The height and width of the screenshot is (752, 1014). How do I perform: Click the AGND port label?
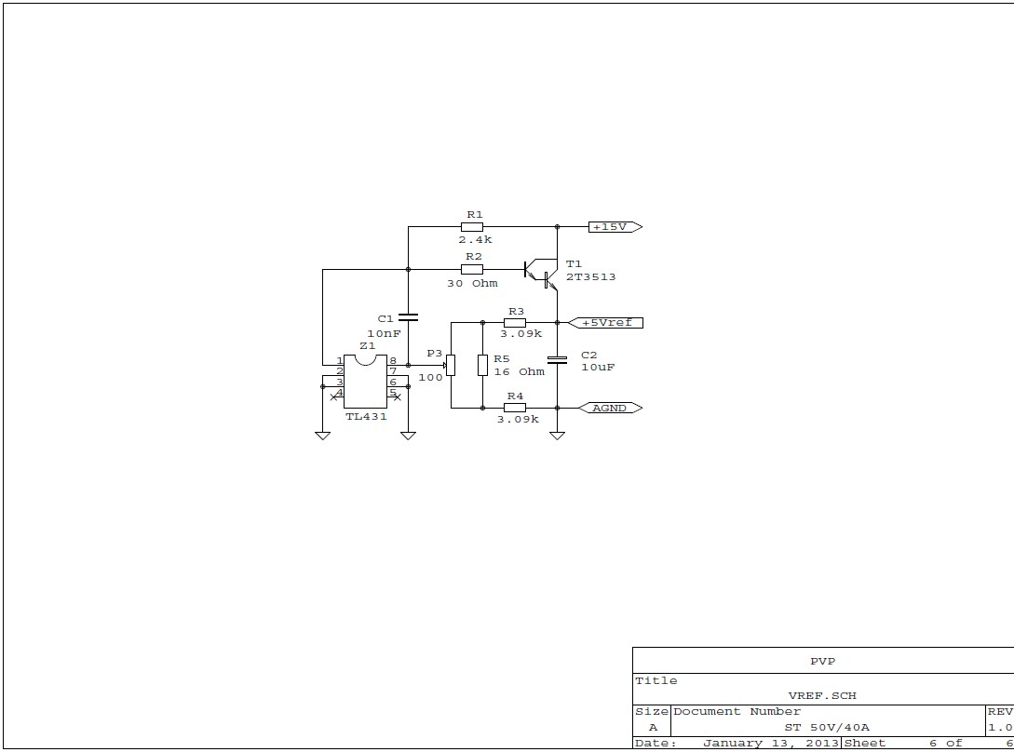[610, 408]
